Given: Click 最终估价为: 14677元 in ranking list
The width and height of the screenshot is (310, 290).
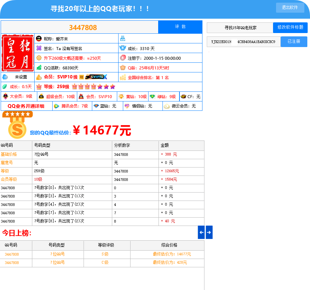Looking at the screenshot, I should tap(172, 254).
